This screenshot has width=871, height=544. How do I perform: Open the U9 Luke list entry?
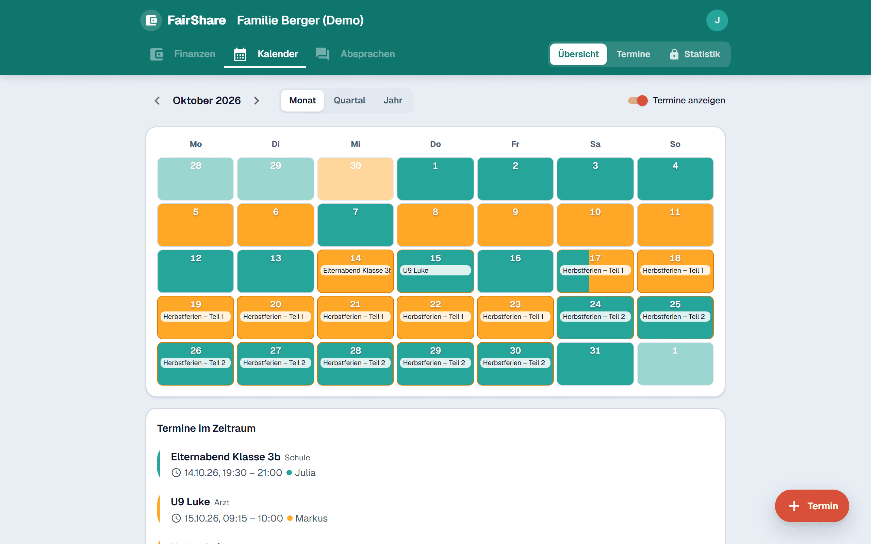[435, 509]
